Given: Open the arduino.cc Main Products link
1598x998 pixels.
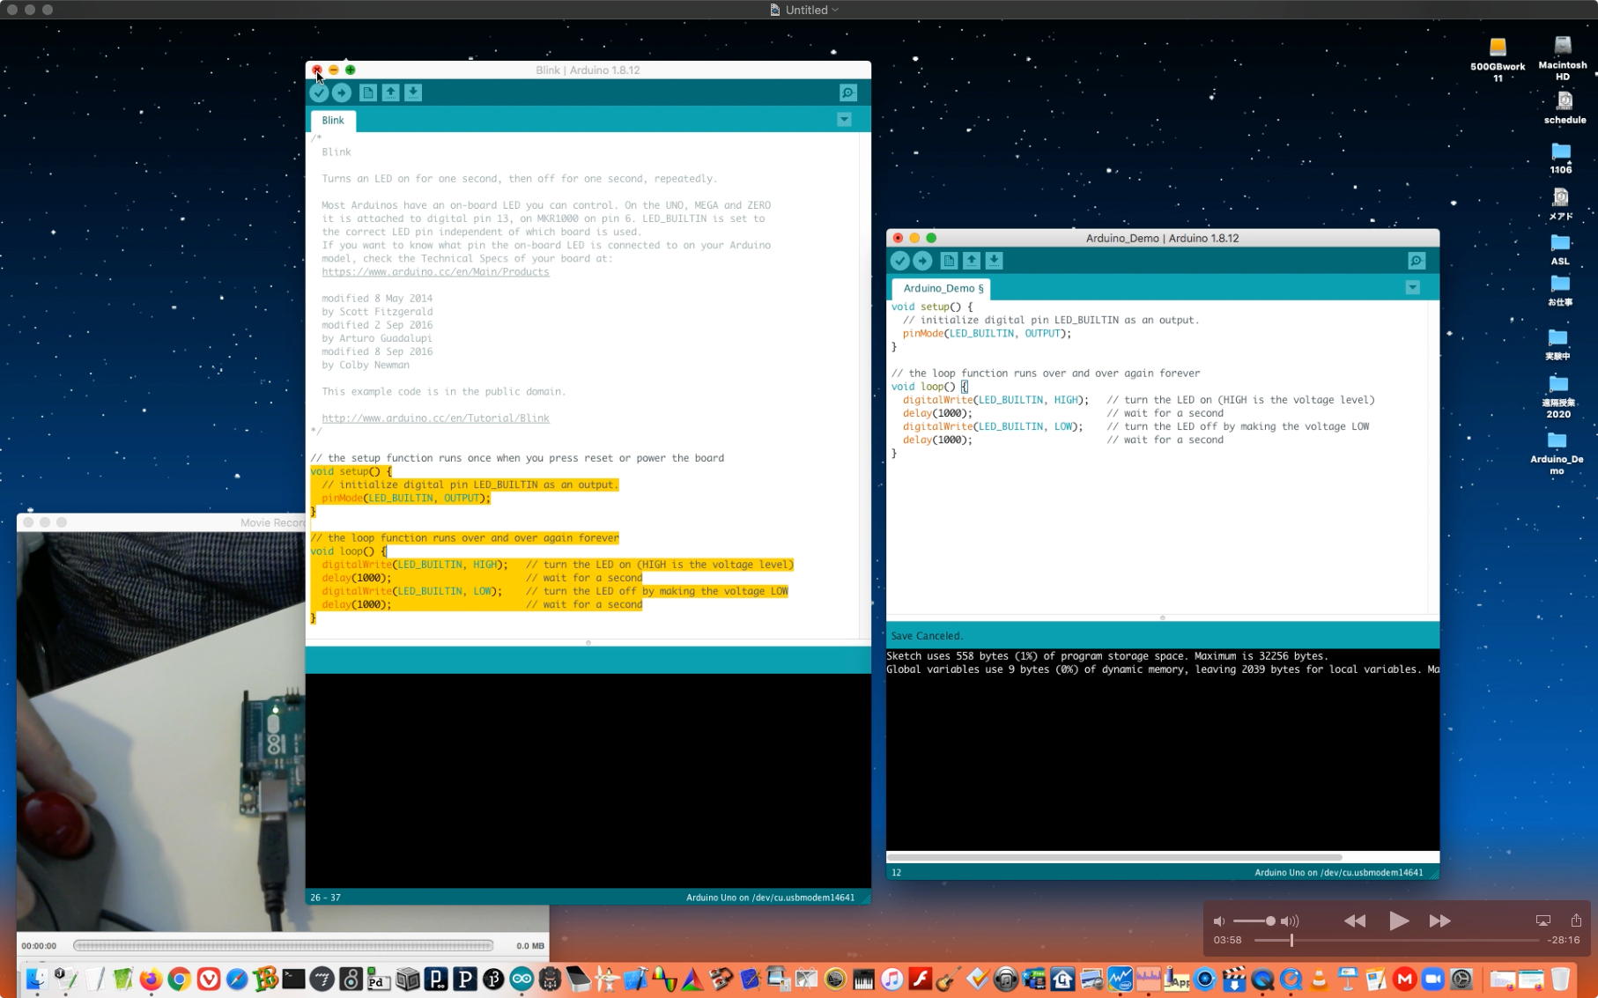Looking at the screenshot, I should (x=435, y=272).
